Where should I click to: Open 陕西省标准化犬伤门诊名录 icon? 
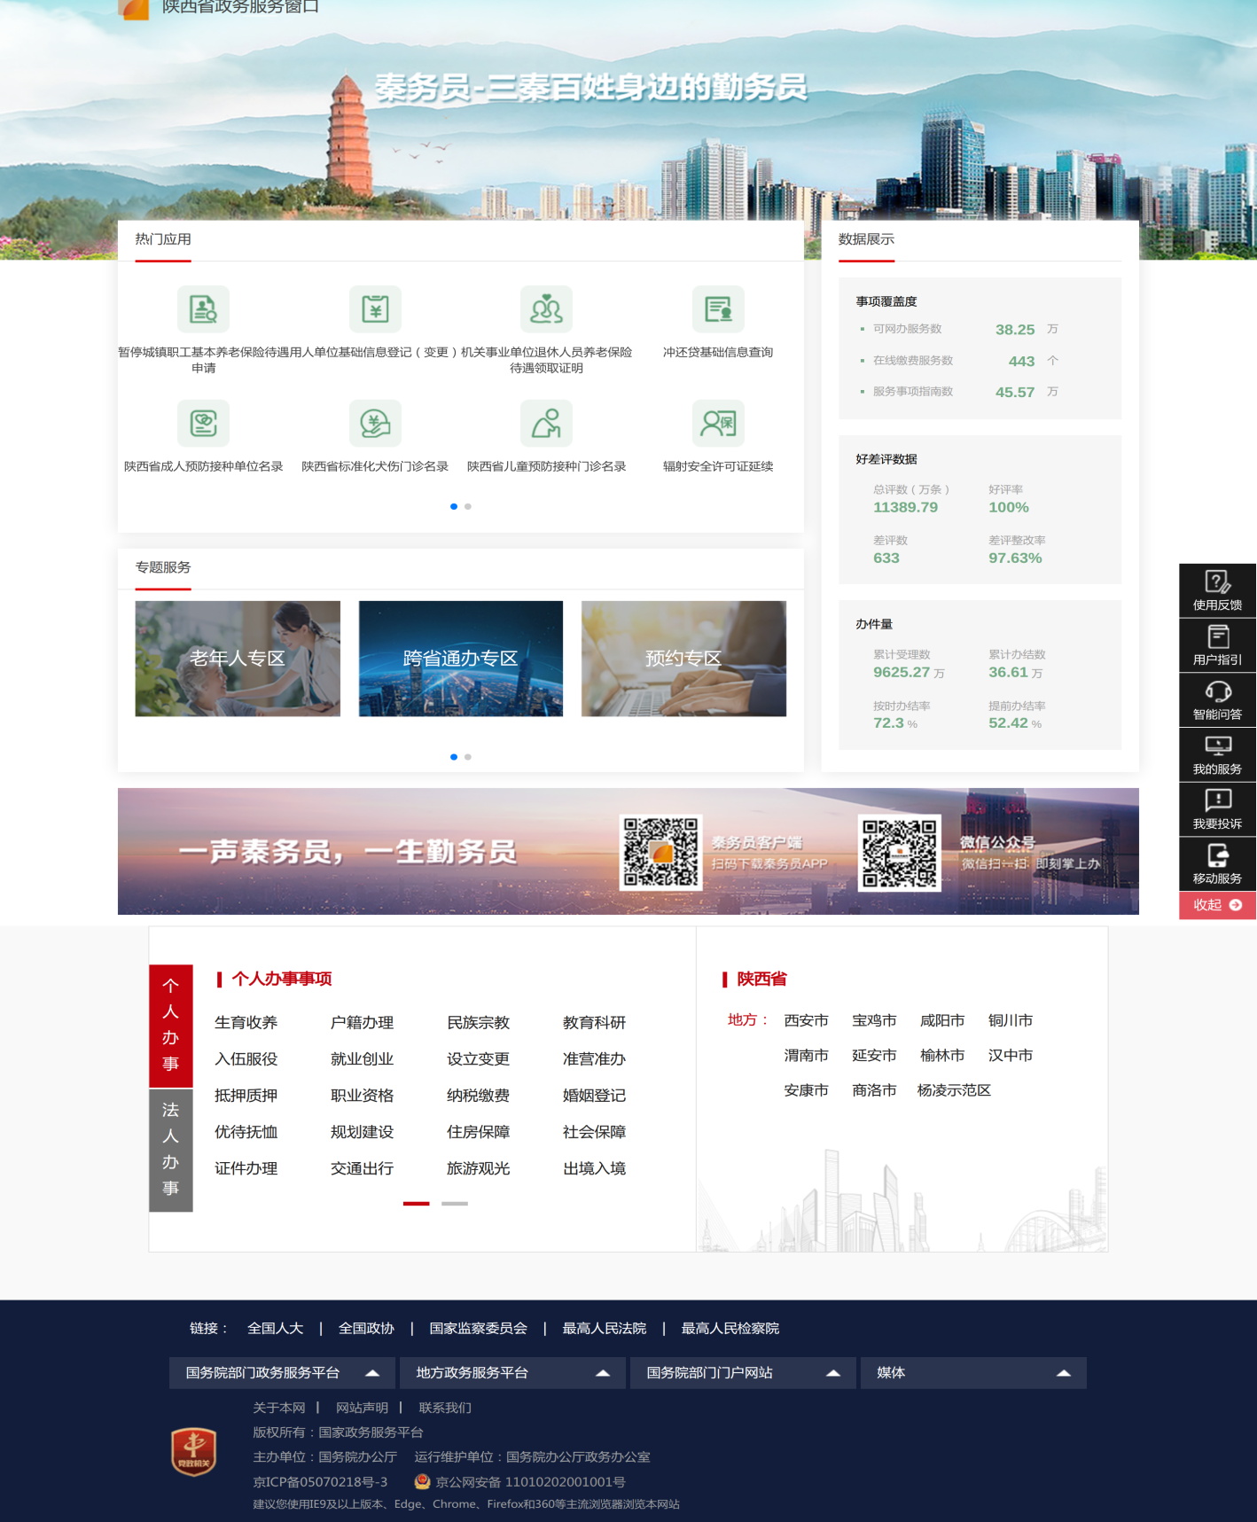(x=375, y=423)
